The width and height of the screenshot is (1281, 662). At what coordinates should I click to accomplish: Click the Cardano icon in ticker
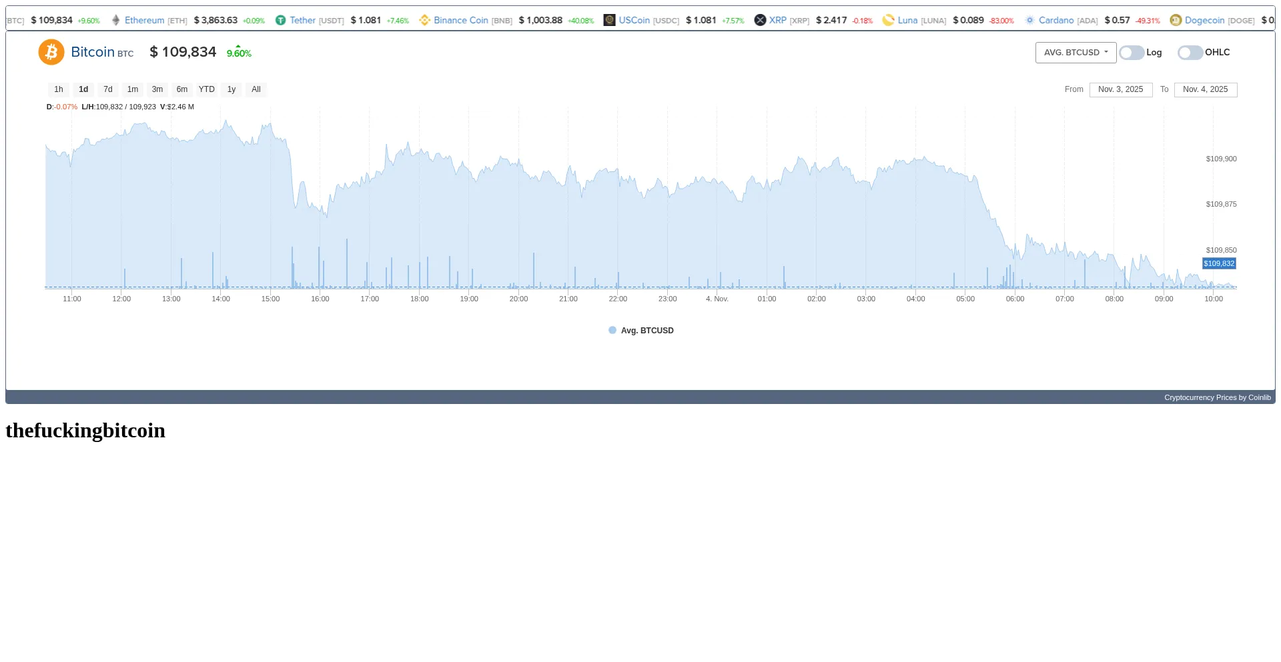click(x=1029, y=21)
